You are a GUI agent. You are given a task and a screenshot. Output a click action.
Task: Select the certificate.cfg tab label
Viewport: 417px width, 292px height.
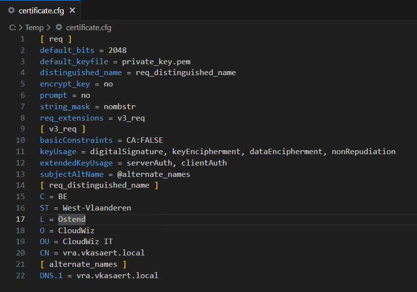point(41,10)
